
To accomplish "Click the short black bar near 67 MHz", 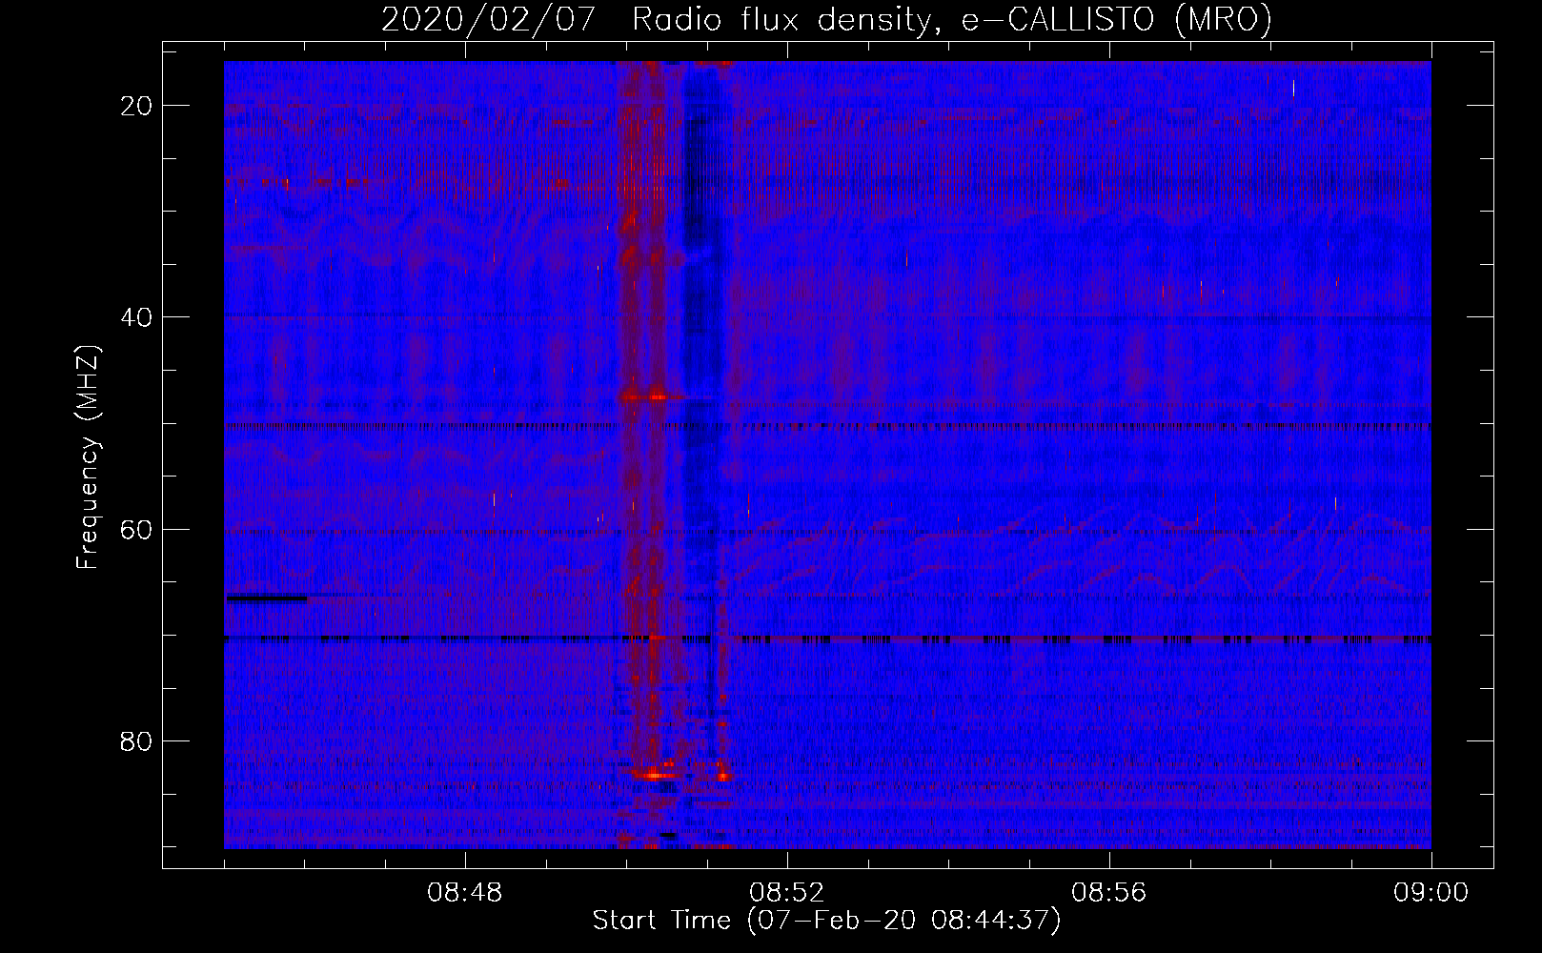I will tap(266, 598).
